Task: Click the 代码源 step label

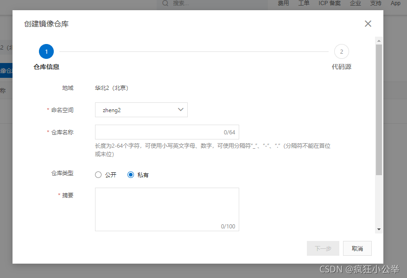Action: tap(342, 67)
